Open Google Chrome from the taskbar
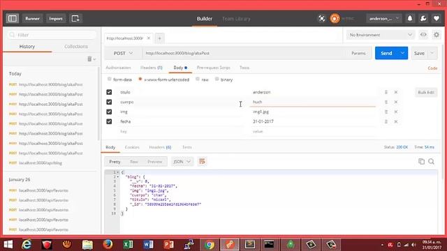 point(210,245)
